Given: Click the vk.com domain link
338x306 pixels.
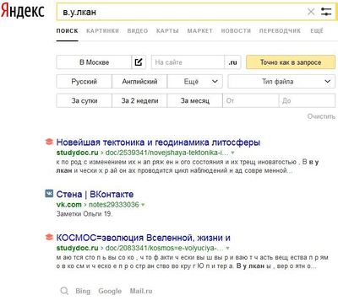Looking at the screenshot, I should [x=68, y=205].
